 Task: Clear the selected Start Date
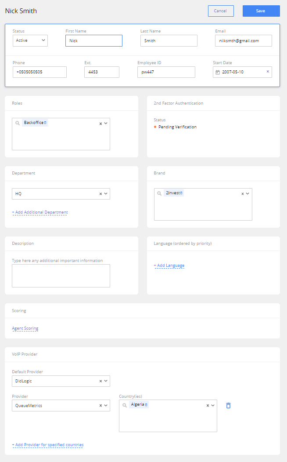tap(268, 72)
